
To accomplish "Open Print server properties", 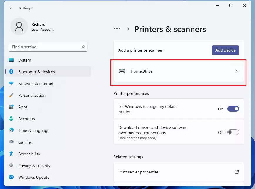I will point(179,172).
